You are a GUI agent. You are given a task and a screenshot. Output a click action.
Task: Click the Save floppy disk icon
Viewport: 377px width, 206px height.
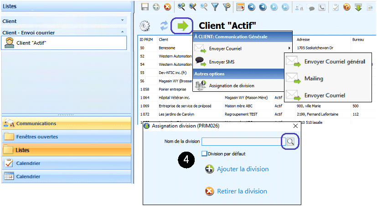(145, 7)
